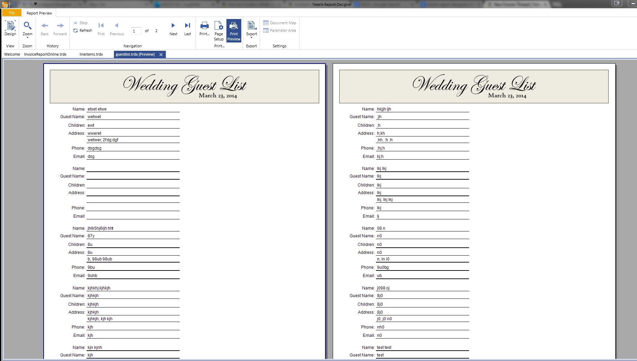Open the lineitems.trdx tab
Screen dimensions: 637x361
(x=91, y=54)
